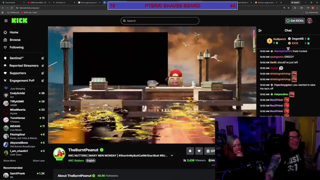Screen dimensions: 320x180
Task: Click the IN5AN0 channel avatar
Action: click(6, 128)
